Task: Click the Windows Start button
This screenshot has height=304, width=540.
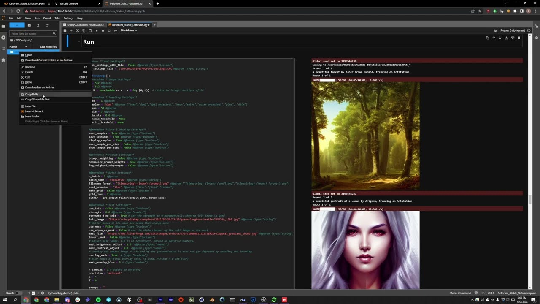Action: click(5, 300)
